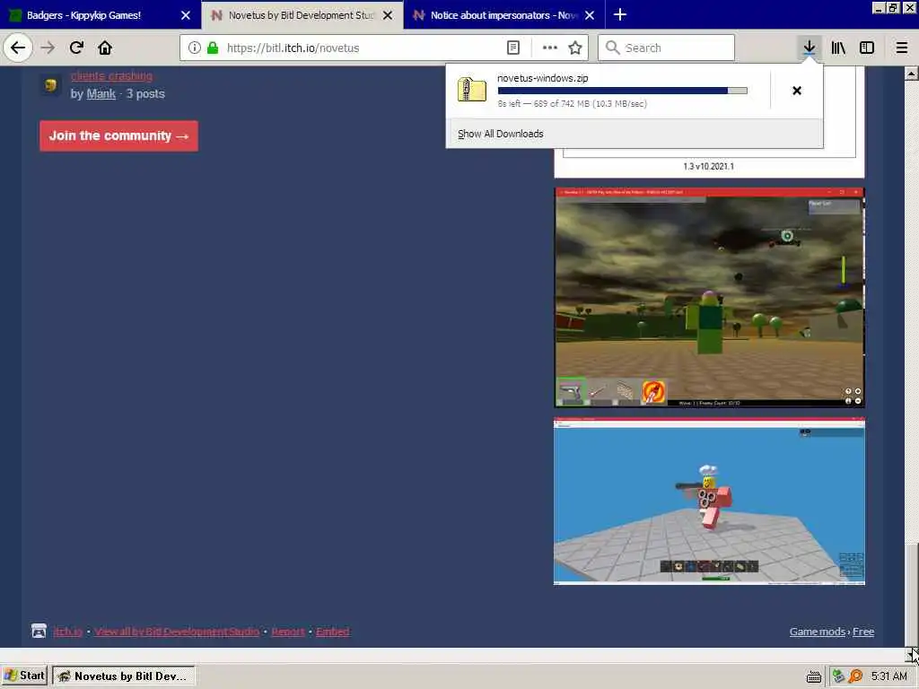919x689 pixels.
Task: Click the scrollbar up arrow
Action: (x=911, y=74)
